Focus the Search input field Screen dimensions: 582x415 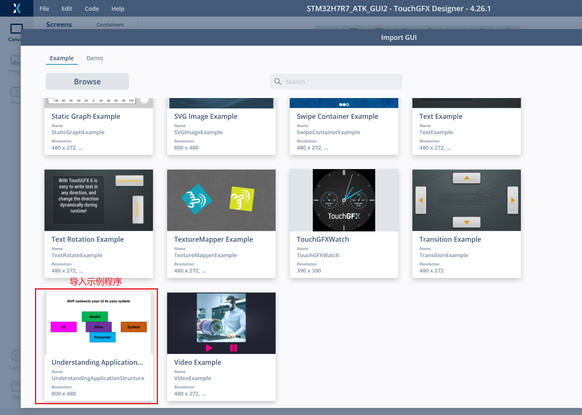pyautogui.click(x=336, y=81)
